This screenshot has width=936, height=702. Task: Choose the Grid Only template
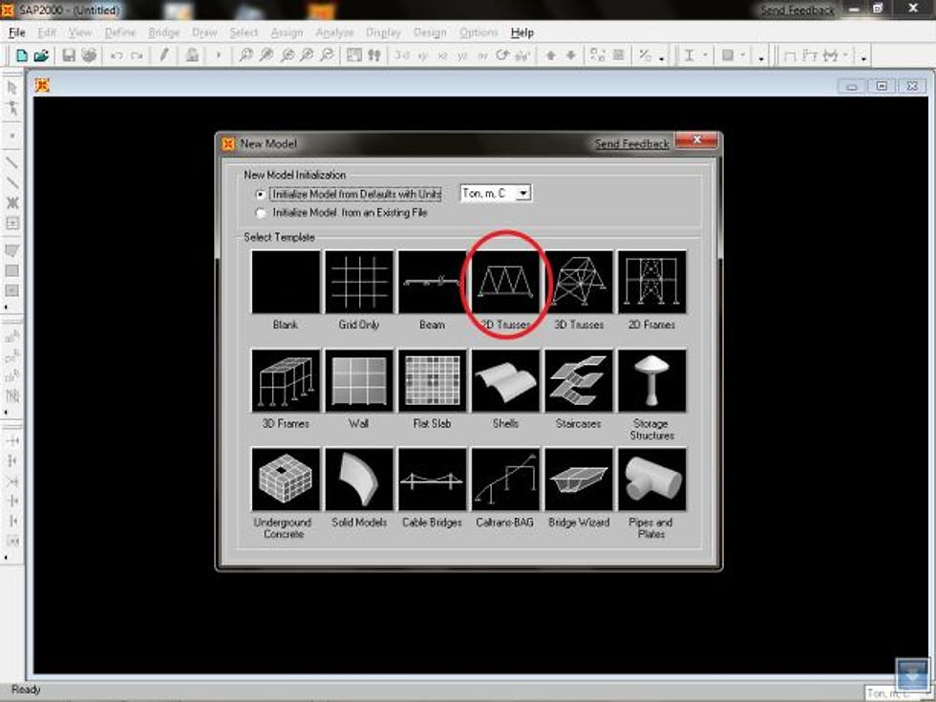pos(359,282)
